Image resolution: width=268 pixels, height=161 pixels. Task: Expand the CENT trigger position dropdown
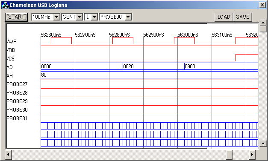[80, 17]
